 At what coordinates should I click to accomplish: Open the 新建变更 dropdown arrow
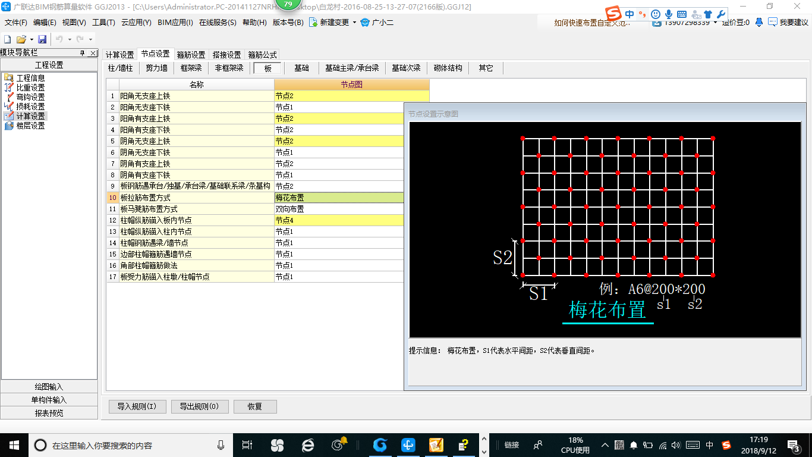[x=354, y=22]
